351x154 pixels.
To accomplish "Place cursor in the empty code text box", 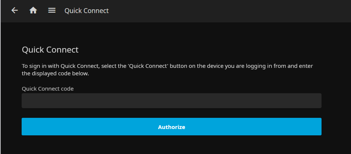I will 172,101.
